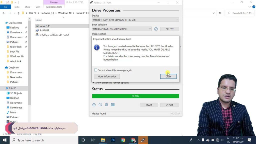Open the OneDrive cloud tray icon

208,140
